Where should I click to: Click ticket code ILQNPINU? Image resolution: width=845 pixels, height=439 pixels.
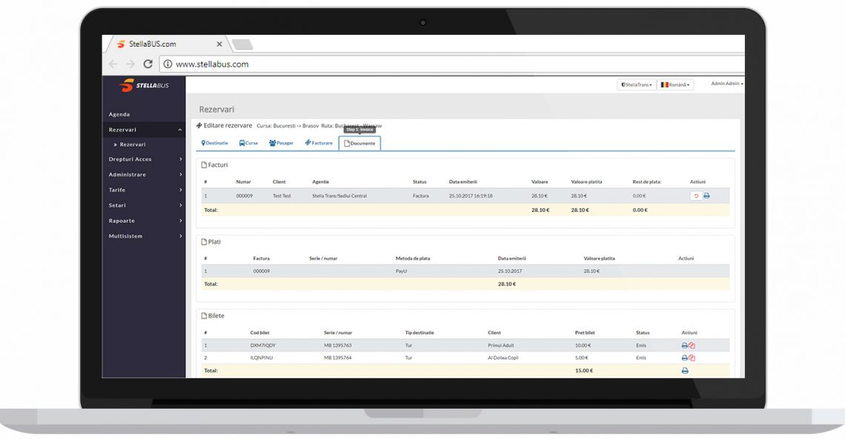[x=262, y=358]
